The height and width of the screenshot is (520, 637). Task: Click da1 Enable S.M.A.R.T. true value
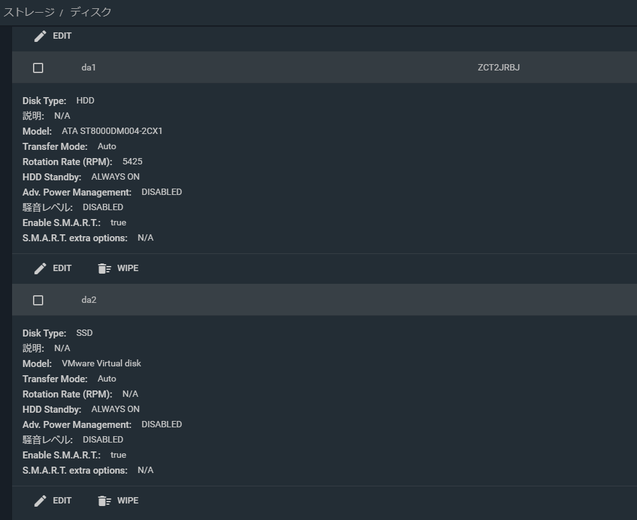(x=118, y=223)
